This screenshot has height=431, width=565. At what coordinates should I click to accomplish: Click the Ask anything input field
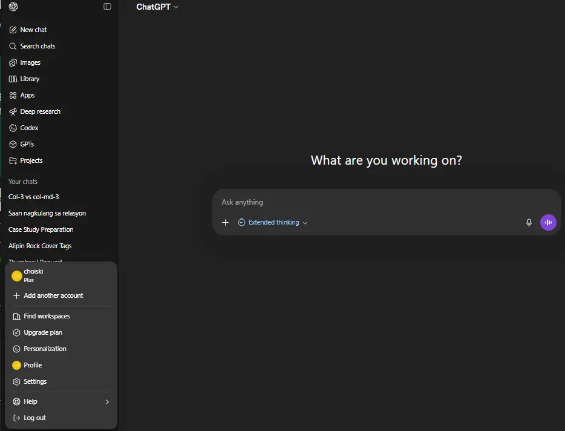[387, 202]
